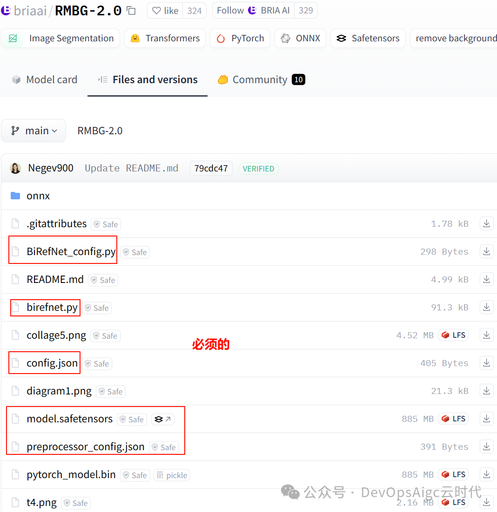Open Negev900 user avatar
The width and height of the screenshot is (497, 512).
(x=15, y=168)
